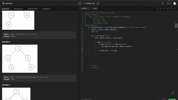Go to the previous problem arrow
Screen dimensions: 178x100
tap(80, 3)
